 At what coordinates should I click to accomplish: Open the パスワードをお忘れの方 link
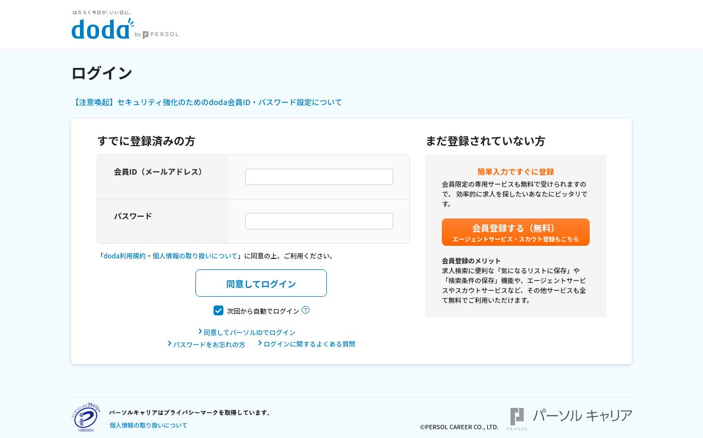pyautogui.click(x=209, y=344)
